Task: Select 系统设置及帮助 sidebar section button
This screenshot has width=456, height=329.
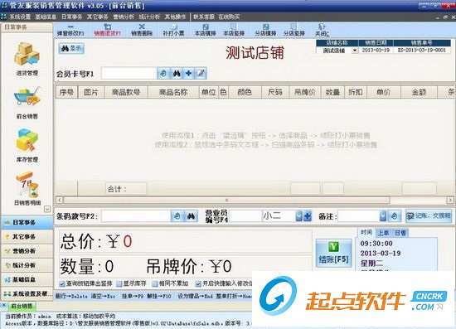Action: click(x=27, y=293)
